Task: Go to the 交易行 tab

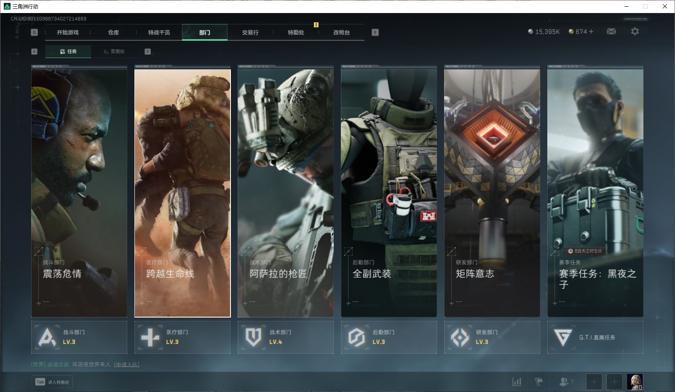Action: click(x=250, y=32)
